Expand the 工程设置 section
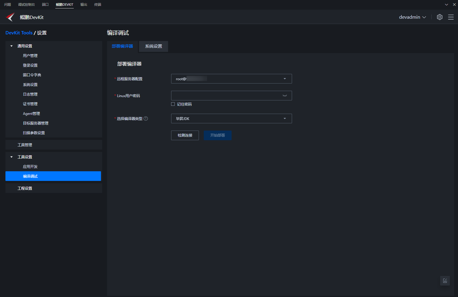 coord(54,188)
